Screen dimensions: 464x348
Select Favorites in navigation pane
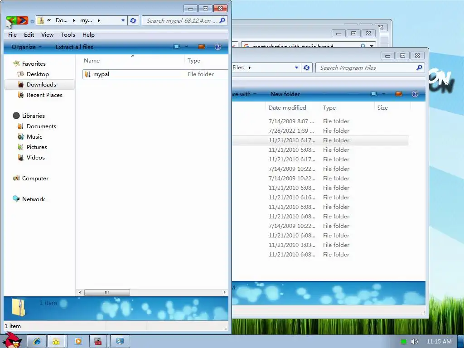(34, 63)
